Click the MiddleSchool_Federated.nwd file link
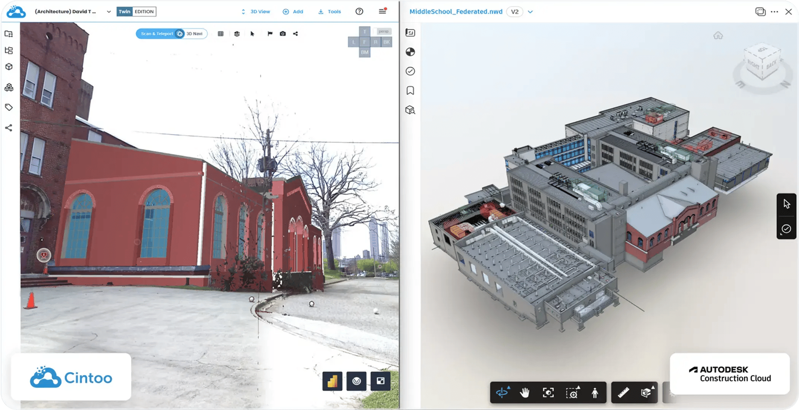 (x=456, y=12)
